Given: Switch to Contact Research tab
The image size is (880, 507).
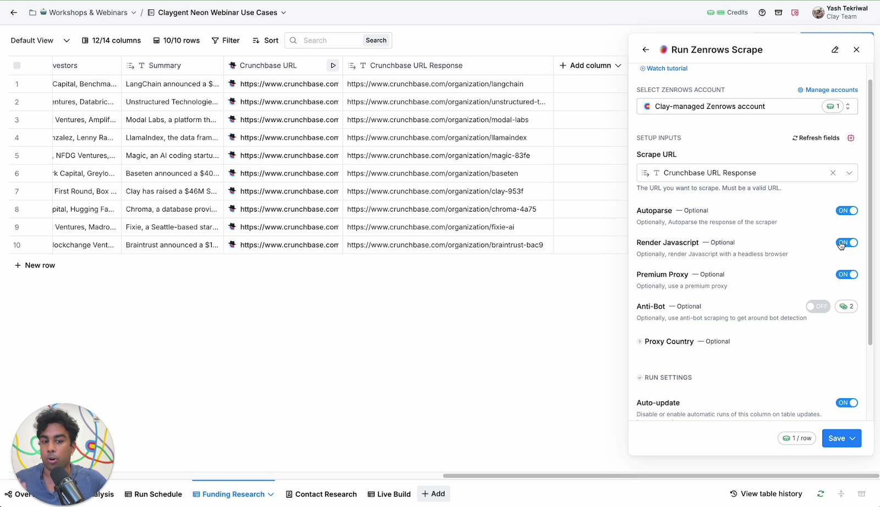Looking at the screenshot, I should [321, 494].
